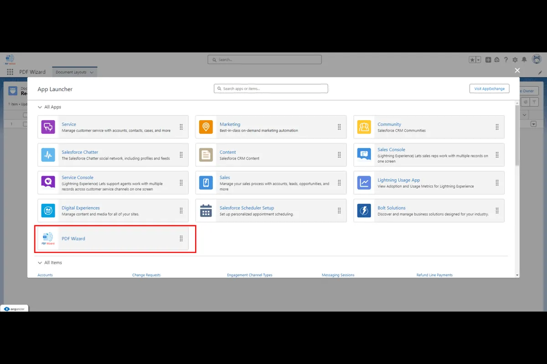Screen dimensions: 547x364
Task: Click the App Launcher scrollbar down arrow
Action: pyautogui.click(x=517, y=275)
